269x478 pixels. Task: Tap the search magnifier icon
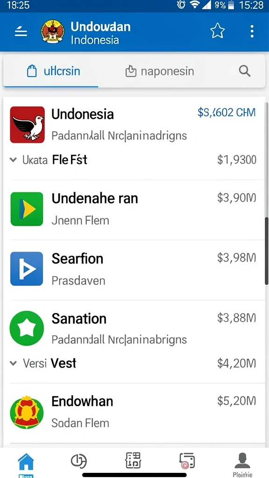point(245,71)
